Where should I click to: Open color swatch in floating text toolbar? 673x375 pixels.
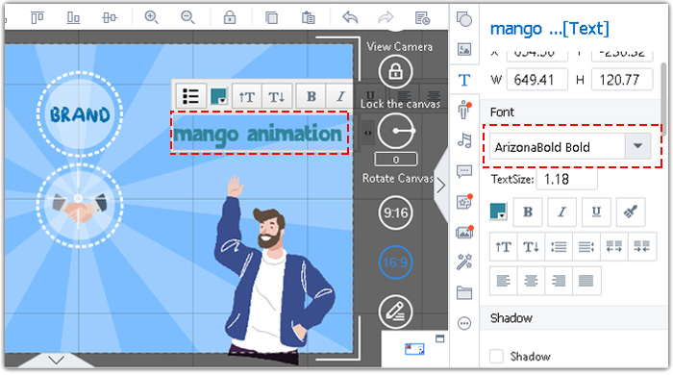click(218, 96)
